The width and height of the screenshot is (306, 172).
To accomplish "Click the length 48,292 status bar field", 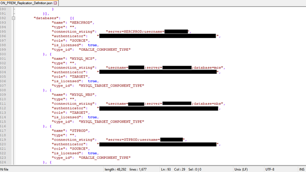I will (115, 170).
